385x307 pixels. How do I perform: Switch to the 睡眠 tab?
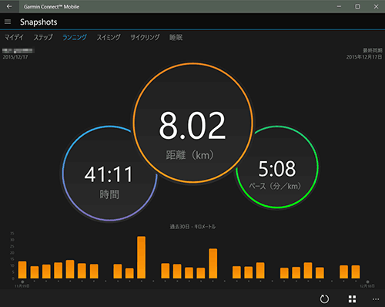[176, 38]
